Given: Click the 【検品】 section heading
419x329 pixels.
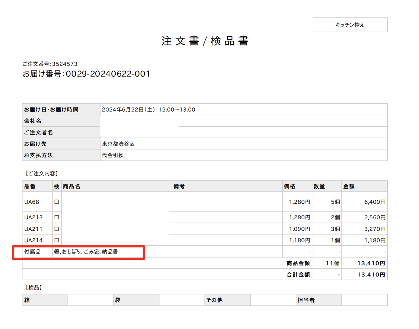Looking at the screenshot, I should 33,287.
